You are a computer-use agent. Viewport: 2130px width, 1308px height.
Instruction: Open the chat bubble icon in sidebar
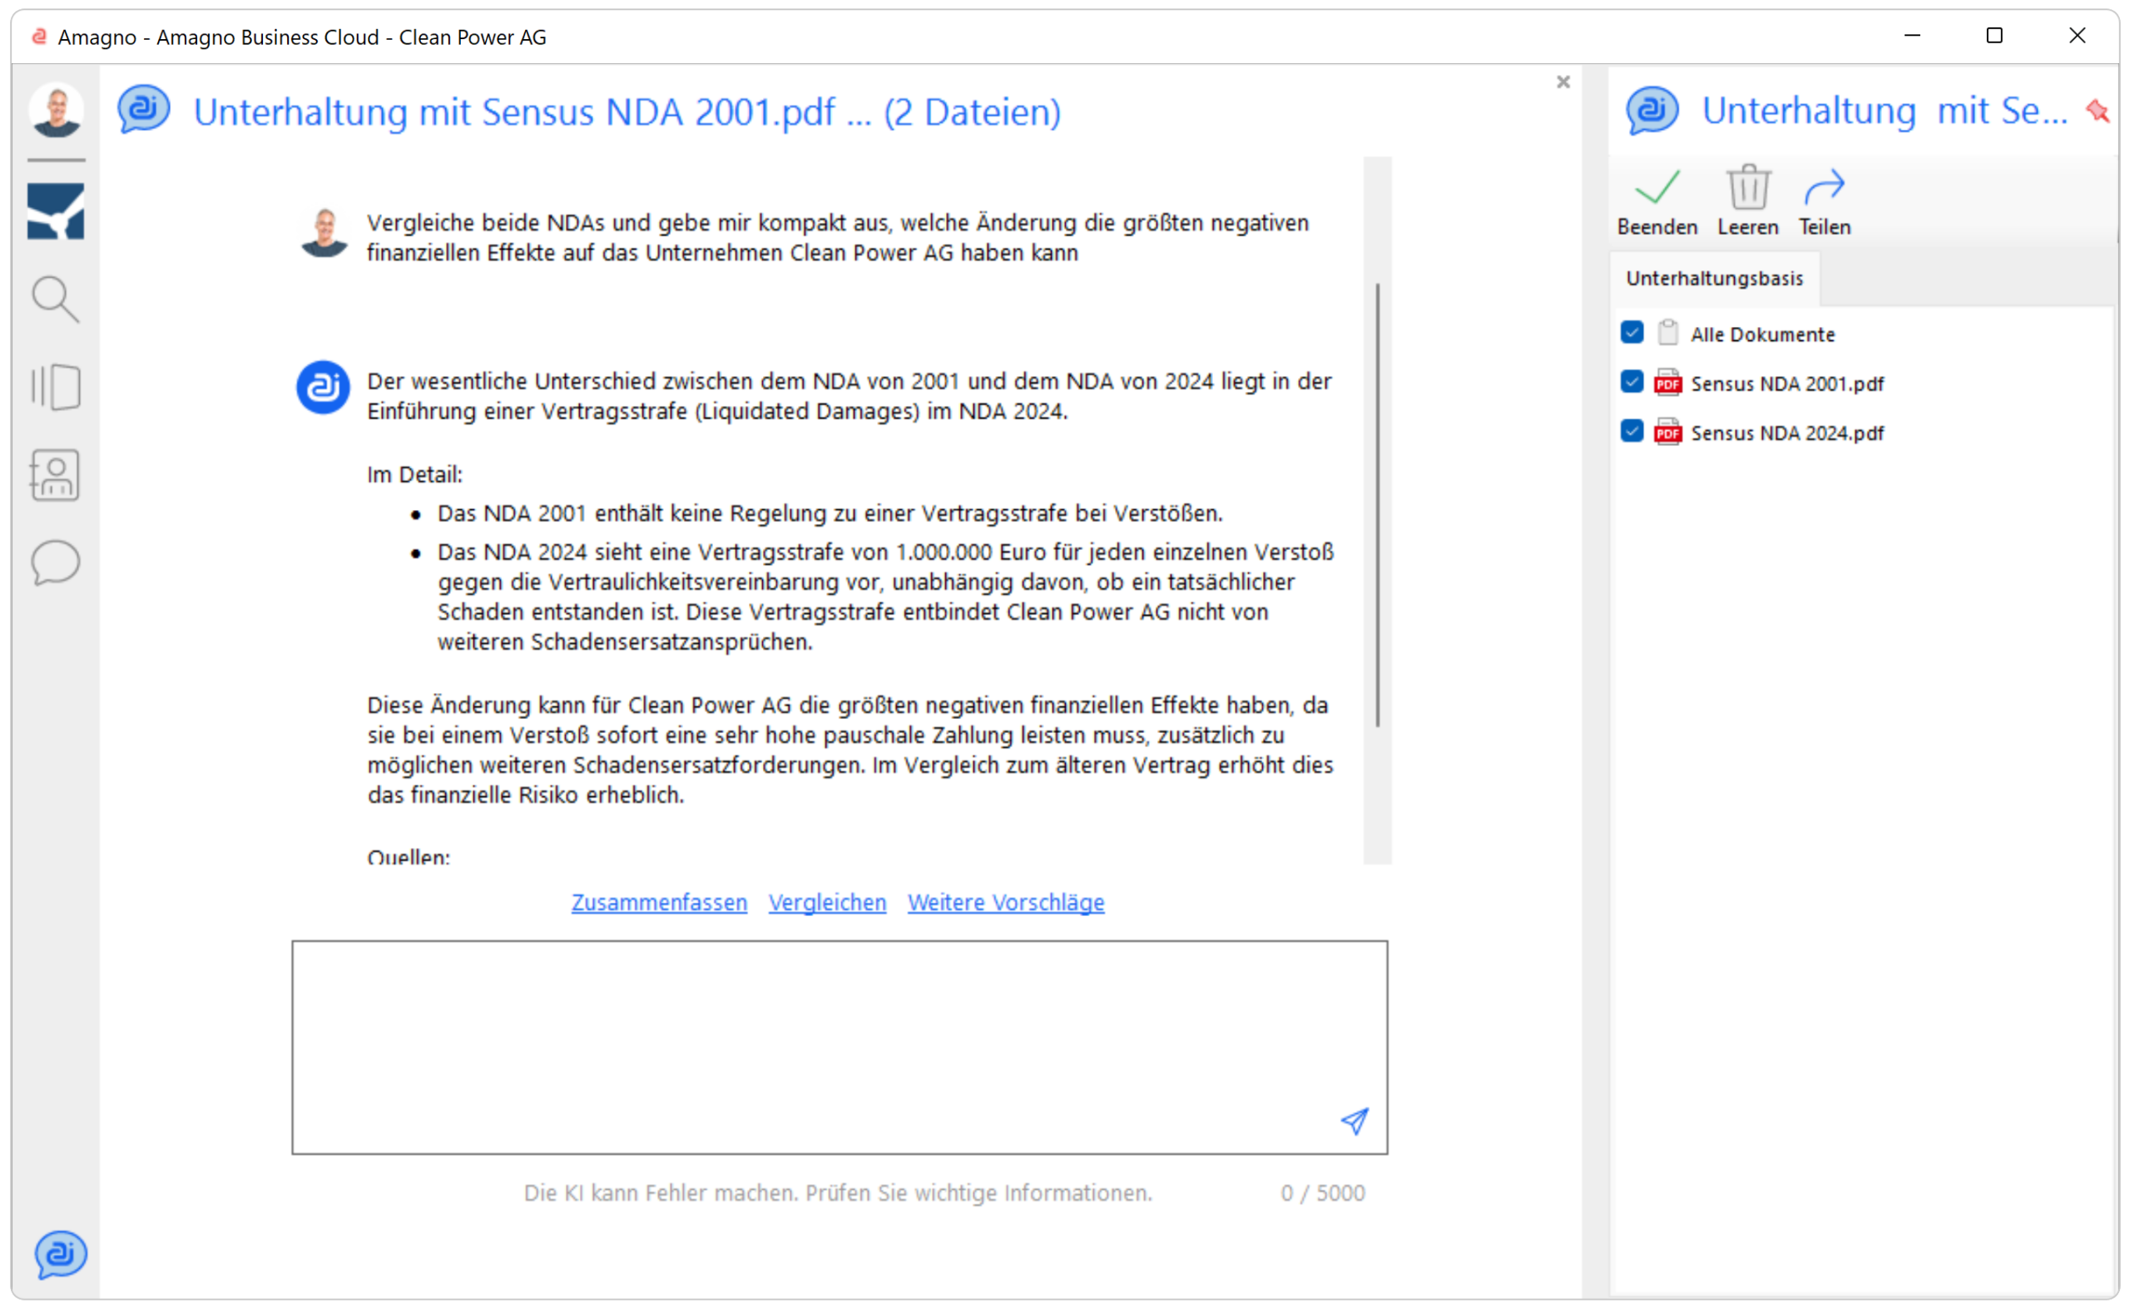click(56, 562)
